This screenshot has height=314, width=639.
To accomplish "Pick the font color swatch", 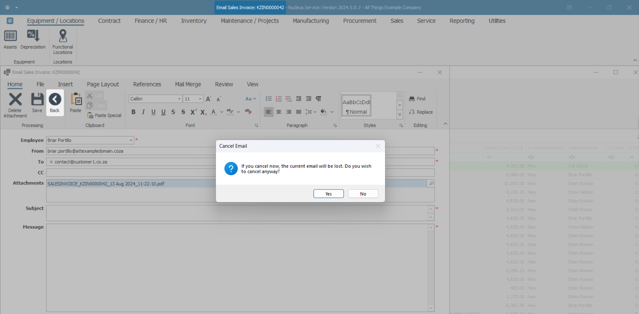I will point(214,112).
